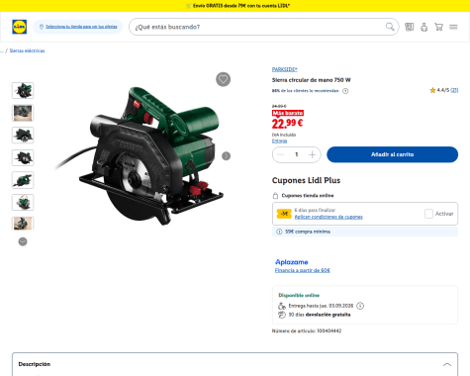Click the ellipsis breadcrumb link

2,50
